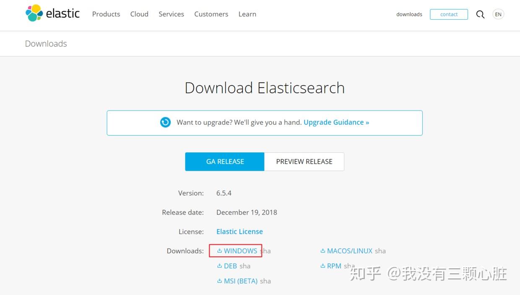This screenshot has height=295, width=520.
Task: Click the contact button
Action: pyautogui.click(x=449, y=14)
